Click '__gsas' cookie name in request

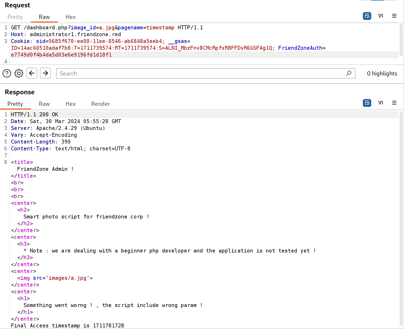(178, 41)
